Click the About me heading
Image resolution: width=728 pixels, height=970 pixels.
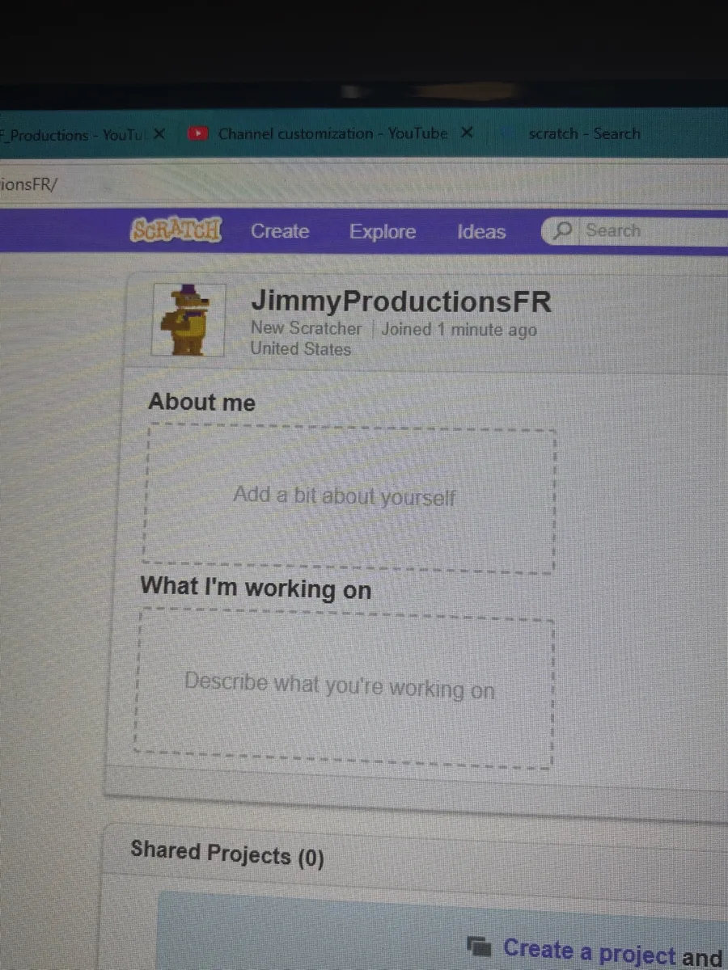[201, 402]
